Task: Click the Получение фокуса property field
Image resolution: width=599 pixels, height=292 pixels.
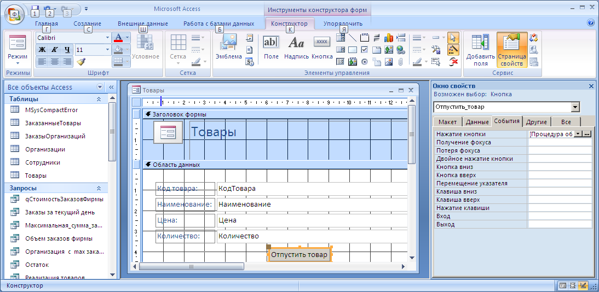Action: tap(560, 142)
